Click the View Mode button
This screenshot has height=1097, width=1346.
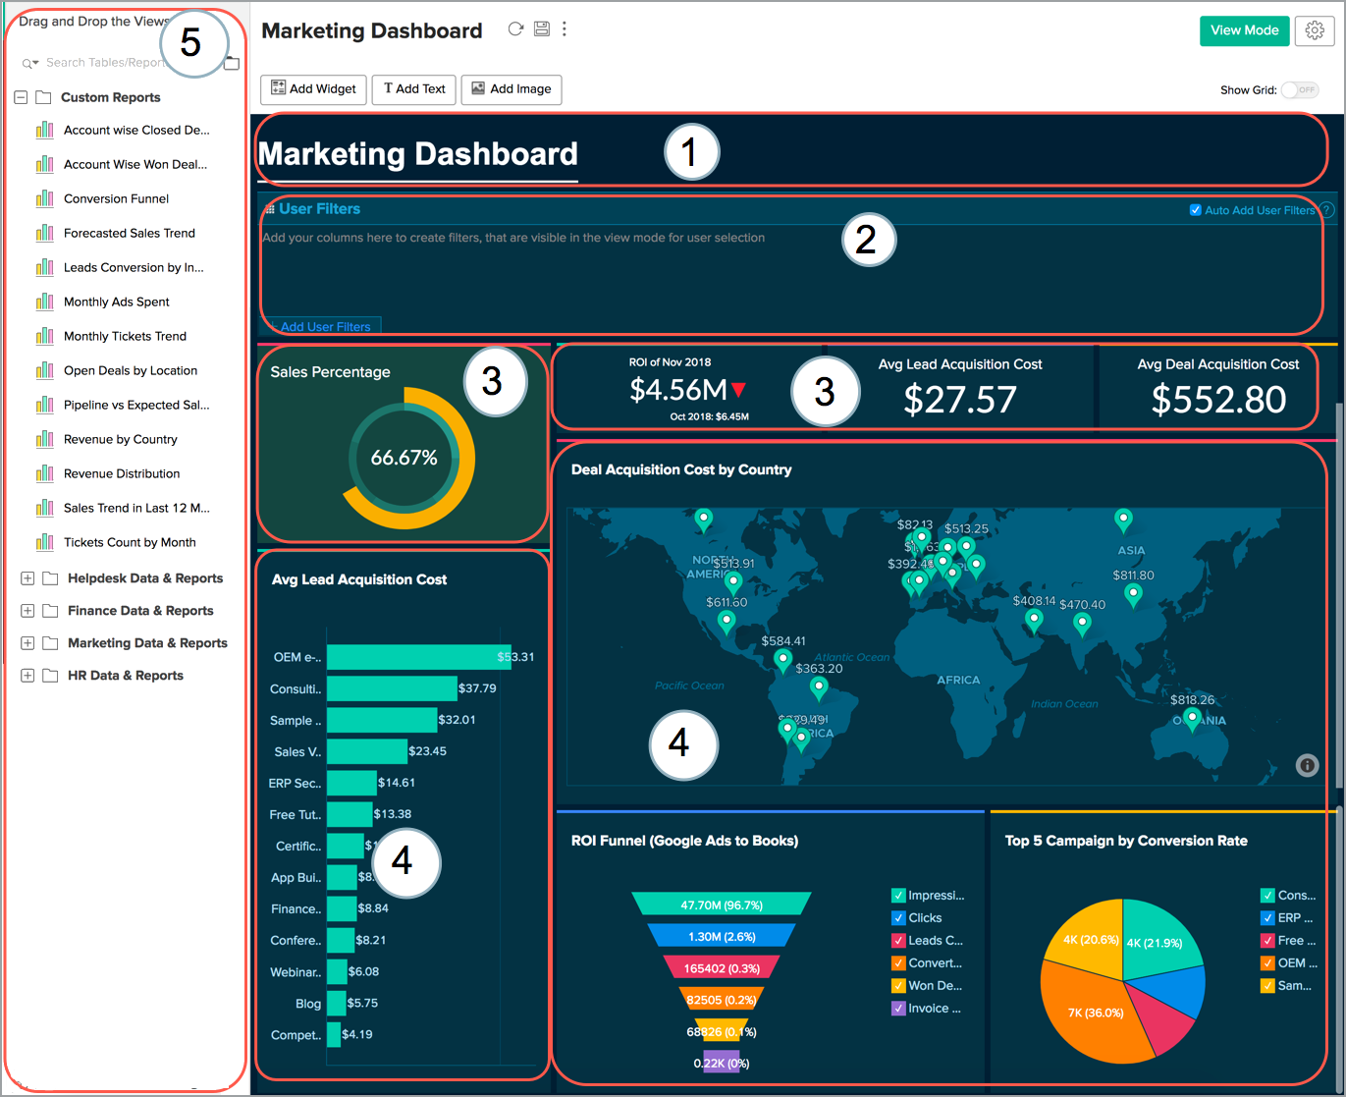point(1244,30)
